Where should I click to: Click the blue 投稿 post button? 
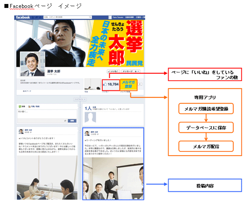coord(72,121)
